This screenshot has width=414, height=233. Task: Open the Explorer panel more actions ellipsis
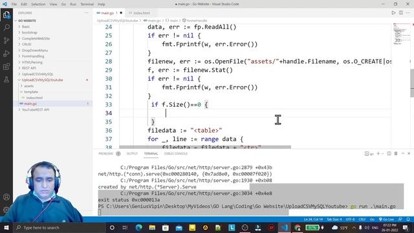[86, 13]
